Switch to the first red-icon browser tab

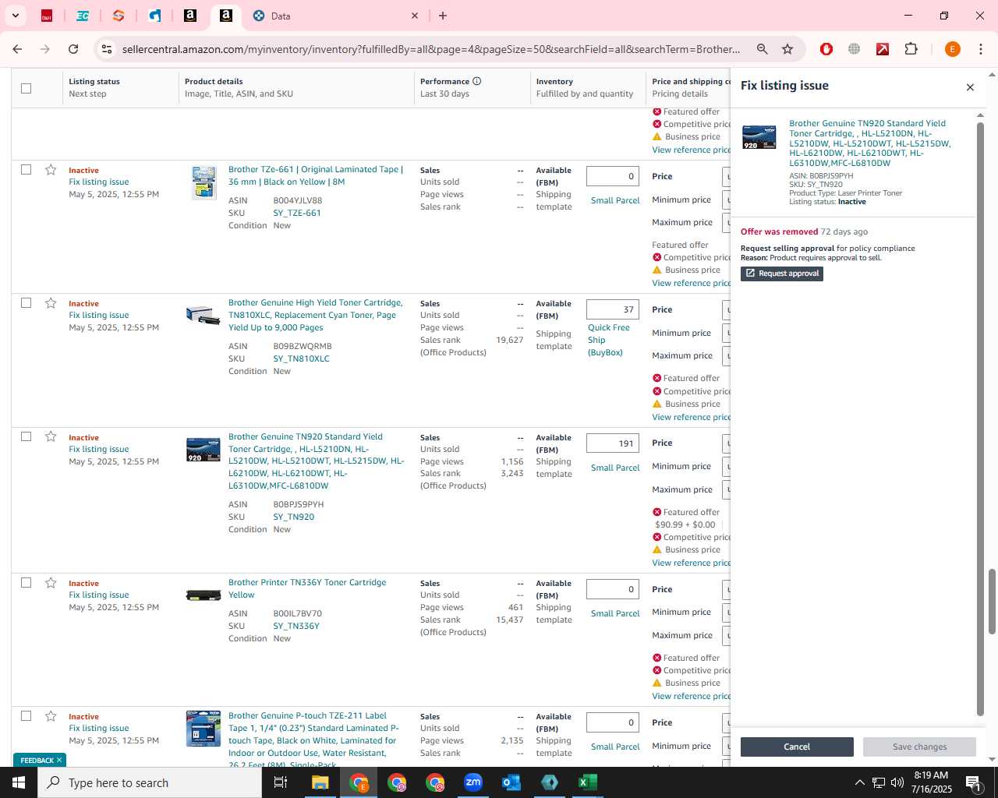coord(47,16)
